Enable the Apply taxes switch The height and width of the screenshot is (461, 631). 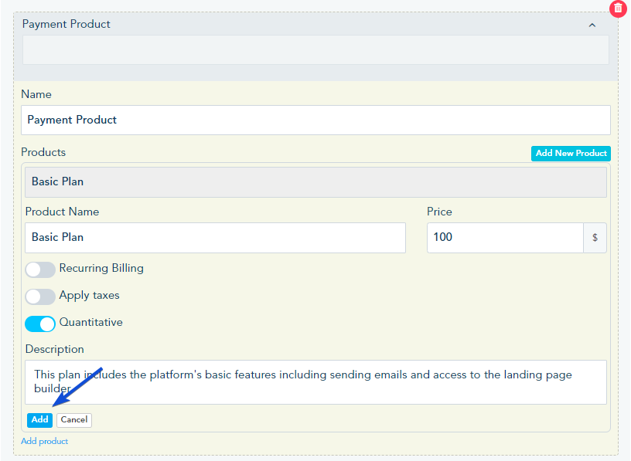click(40, 297)
